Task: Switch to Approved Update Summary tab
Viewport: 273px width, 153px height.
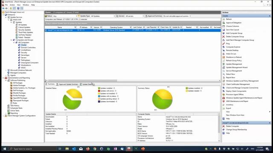Action: point(67,84)
